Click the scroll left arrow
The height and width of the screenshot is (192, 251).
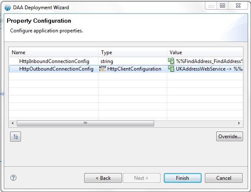(x=13, y=123)
